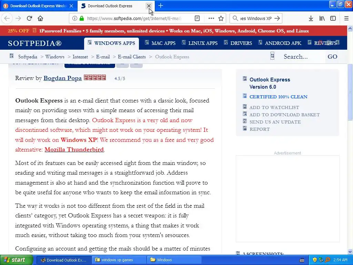Click the magnifier in the search box

tap(235, 18)
